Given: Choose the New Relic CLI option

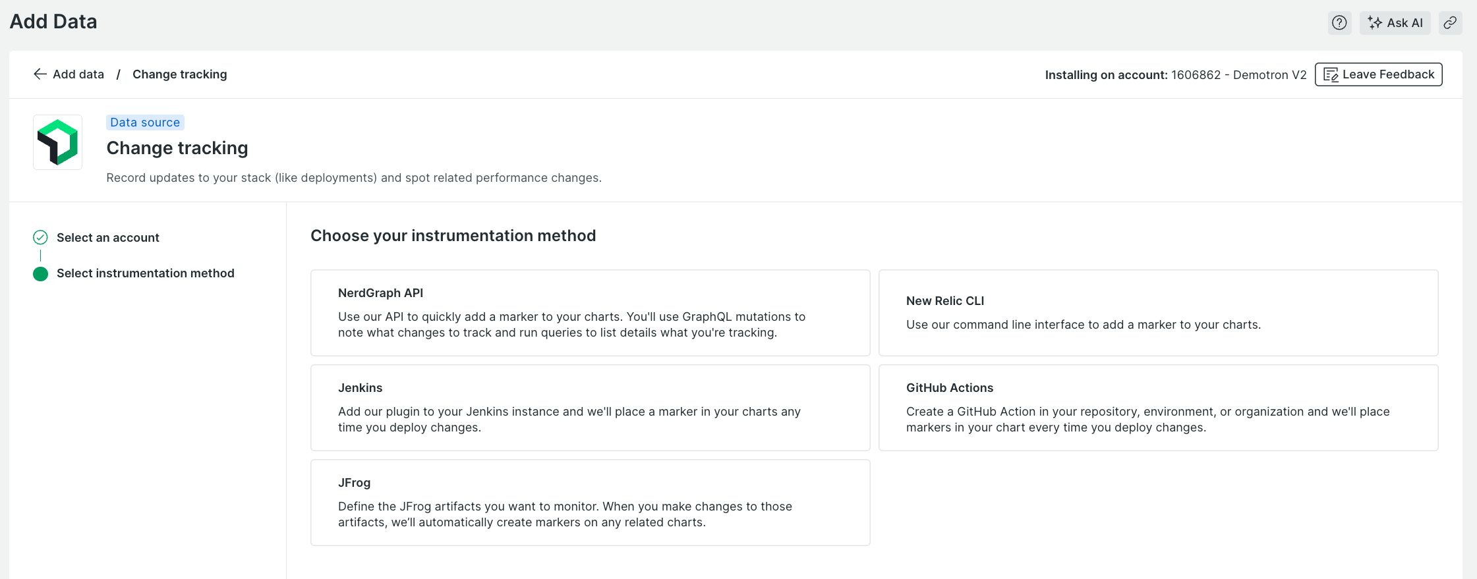Looking at the screenshot, I should (x=1158, y=313).
